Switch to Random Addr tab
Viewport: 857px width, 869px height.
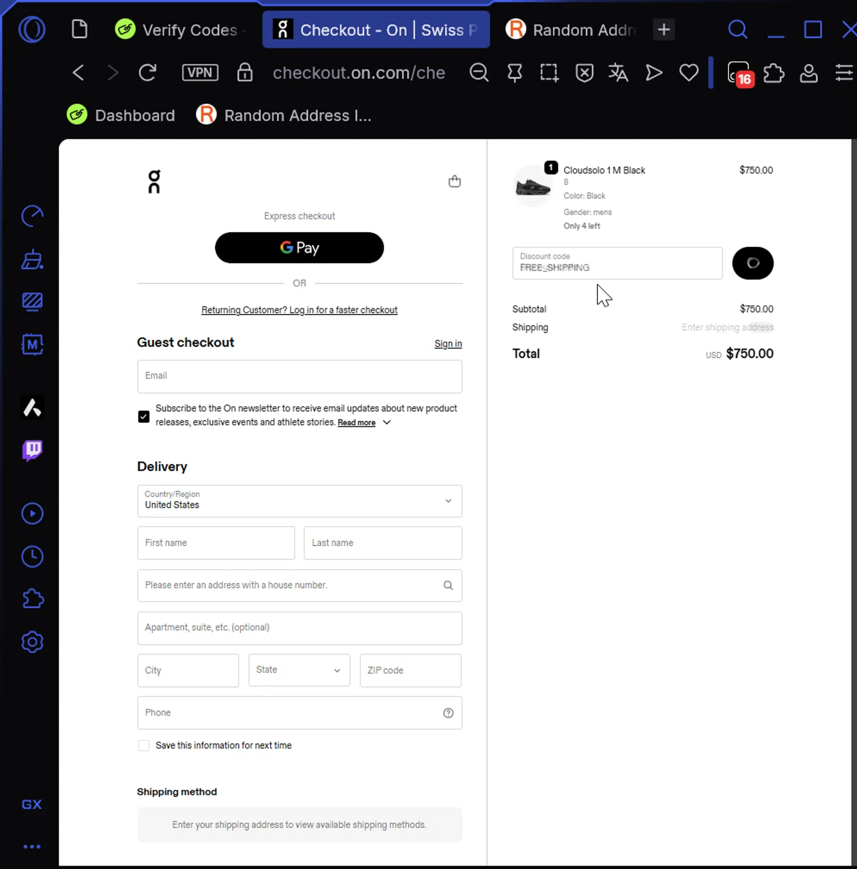point(571,30)
